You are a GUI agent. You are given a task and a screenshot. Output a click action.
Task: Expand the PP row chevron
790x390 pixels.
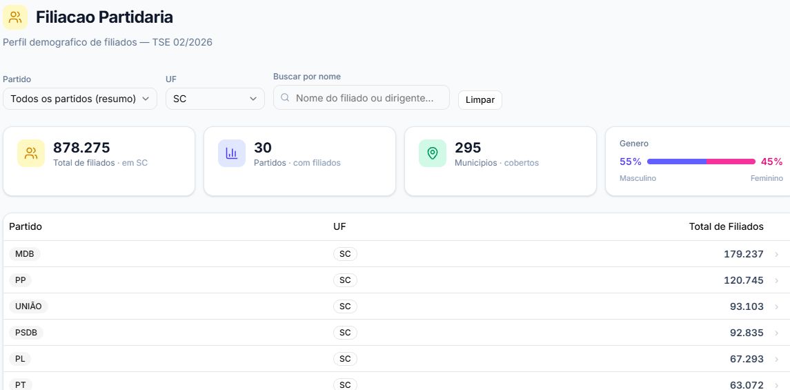(776, 281)
